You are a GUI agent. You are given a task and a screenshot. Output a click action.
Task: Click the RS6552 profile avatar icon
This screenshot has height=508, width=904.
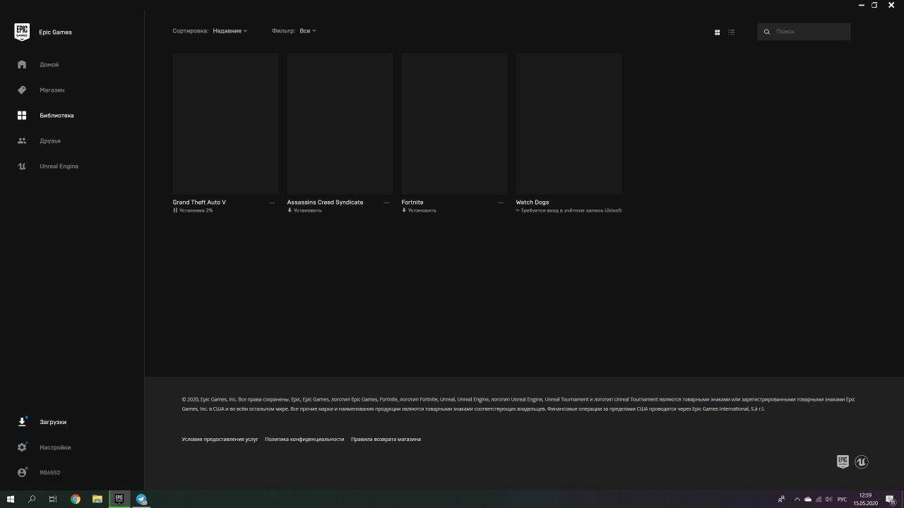[x=22, y=473]
